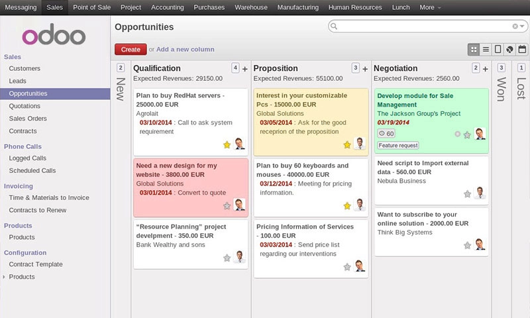Select Quotations in the sidebar
Screen dimensions: 530x318
click(25, 106)
